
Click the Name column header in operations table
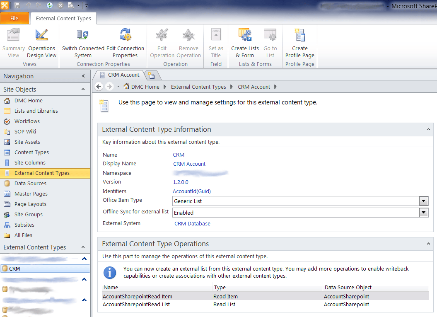(x=157, y=287)
